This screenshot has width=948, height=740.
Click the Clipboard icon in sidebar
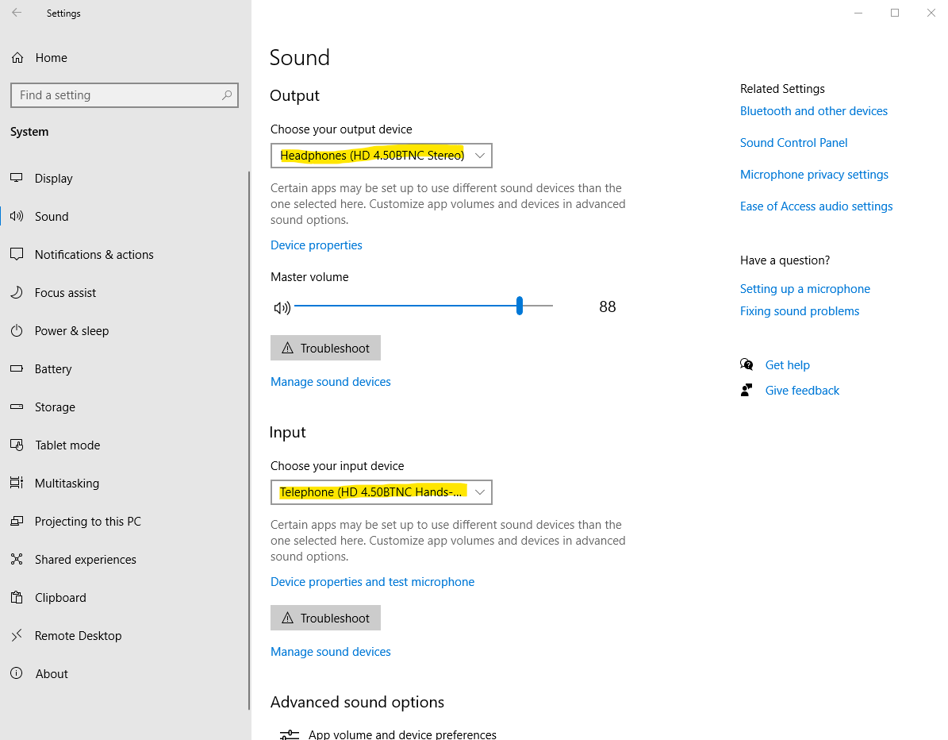tap(16, 597)
